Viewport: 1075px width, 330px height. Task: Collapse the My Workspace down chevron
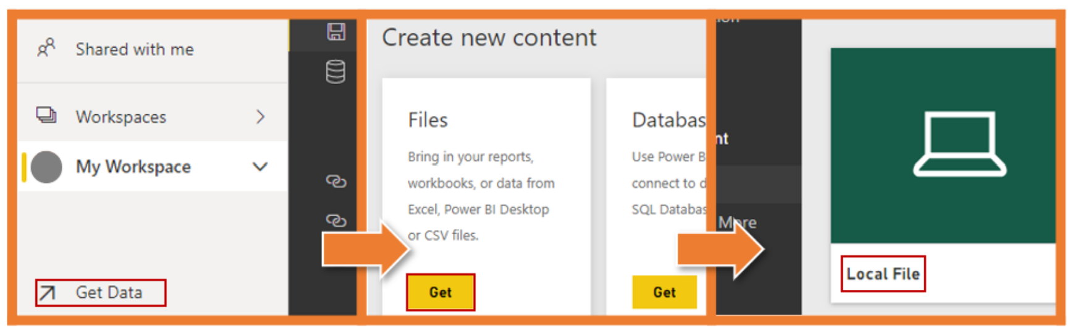(260, 167)
